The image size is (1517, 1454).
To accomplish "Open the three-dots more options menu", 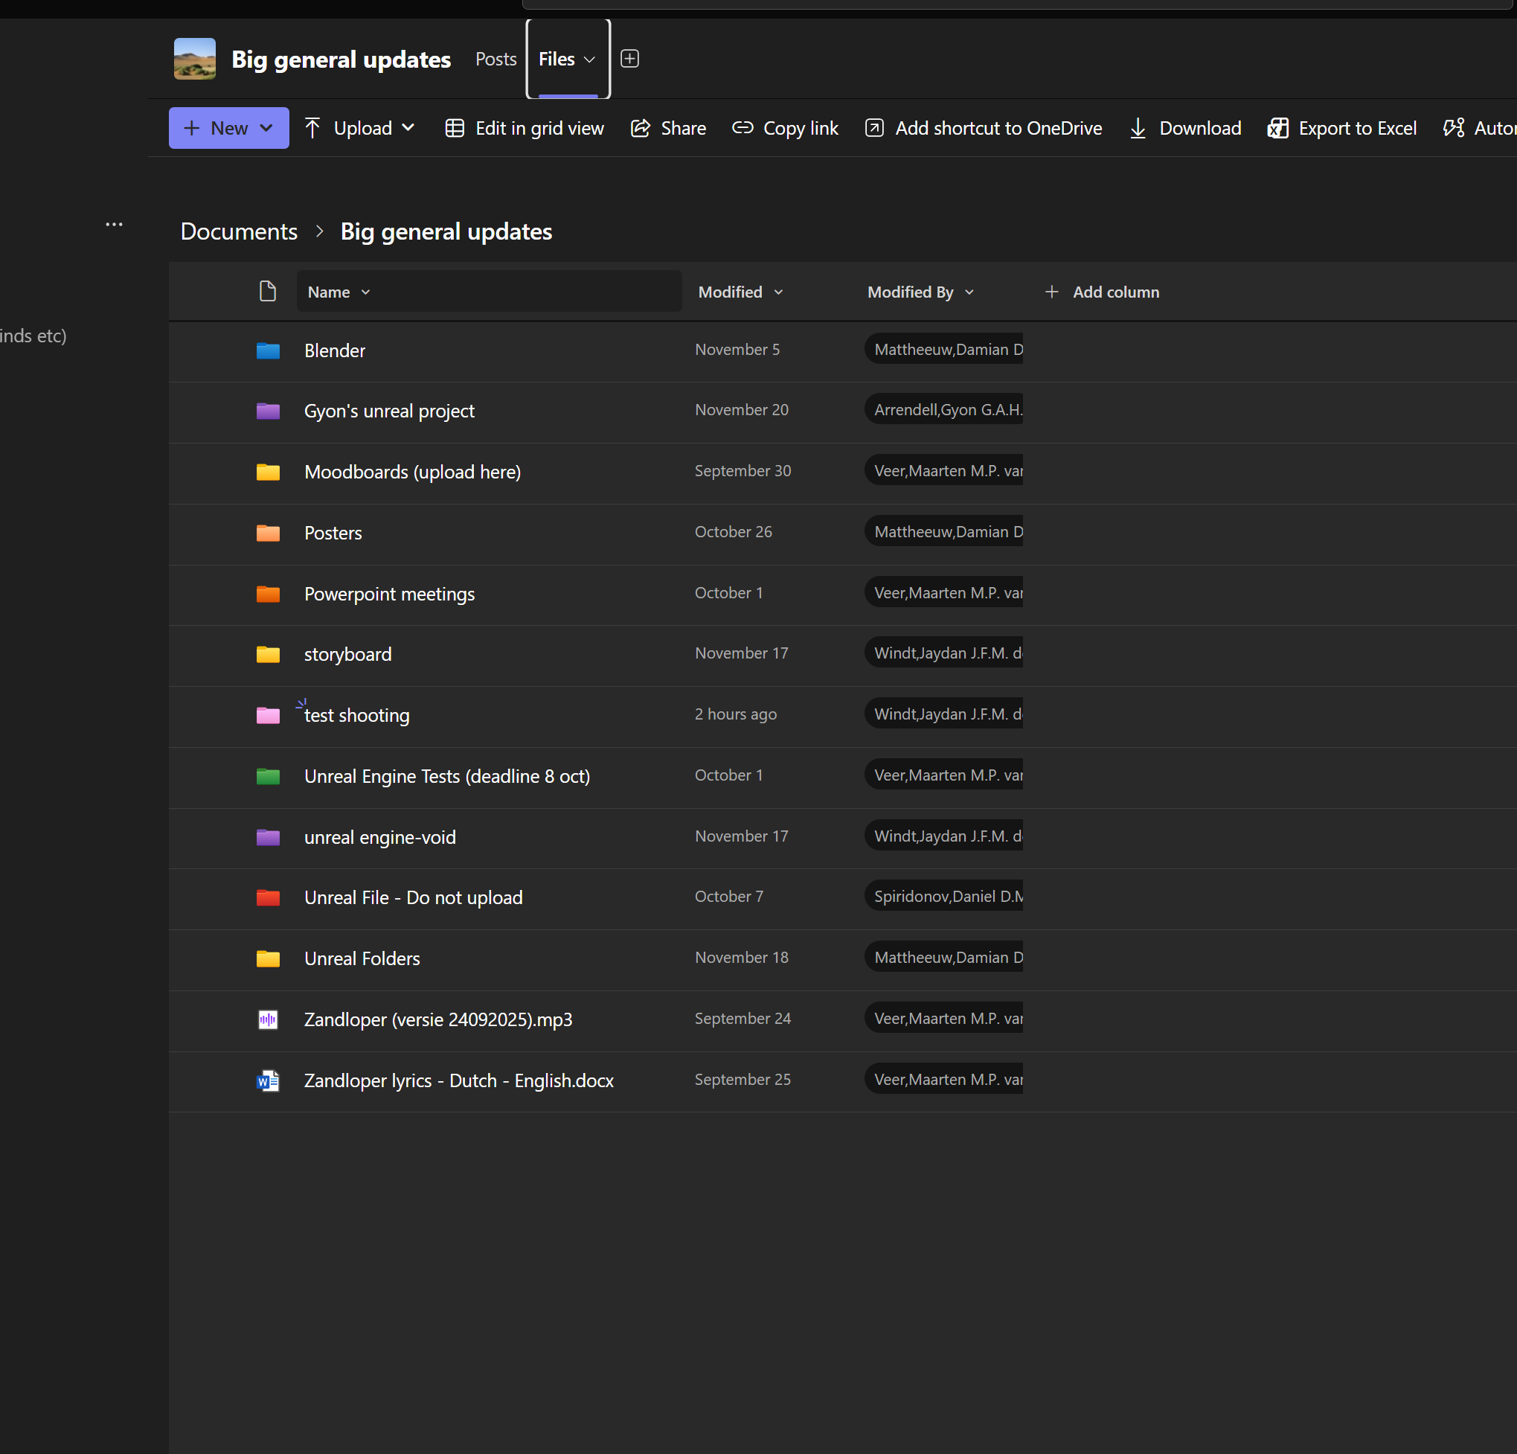I will pyautogui.click(x=114, y=225).
